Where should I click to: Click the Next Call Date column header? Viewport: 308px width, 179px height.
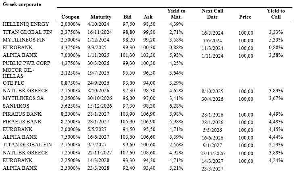click(212, 14)
